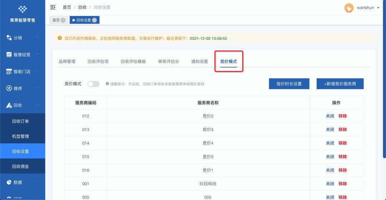Click the wanshun user avatar
This screenshot has height=200, width=386.
pos(349,8)
